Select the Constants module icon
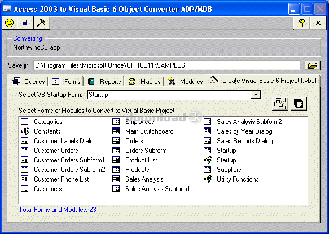 [x=25, y=131]
